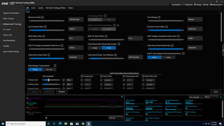
Task: Open Benchmarking in sidebar
Action: [9, 41]
